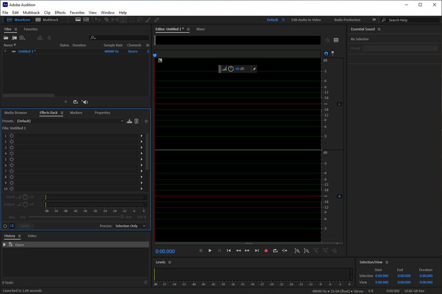Mark Effects Rack preset as favorite star
The image size is (442, 294).
coord(146,121)
